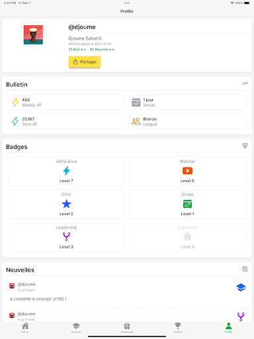Open the Badges trophy filter icon
The image size is (254, 339).
245,146
